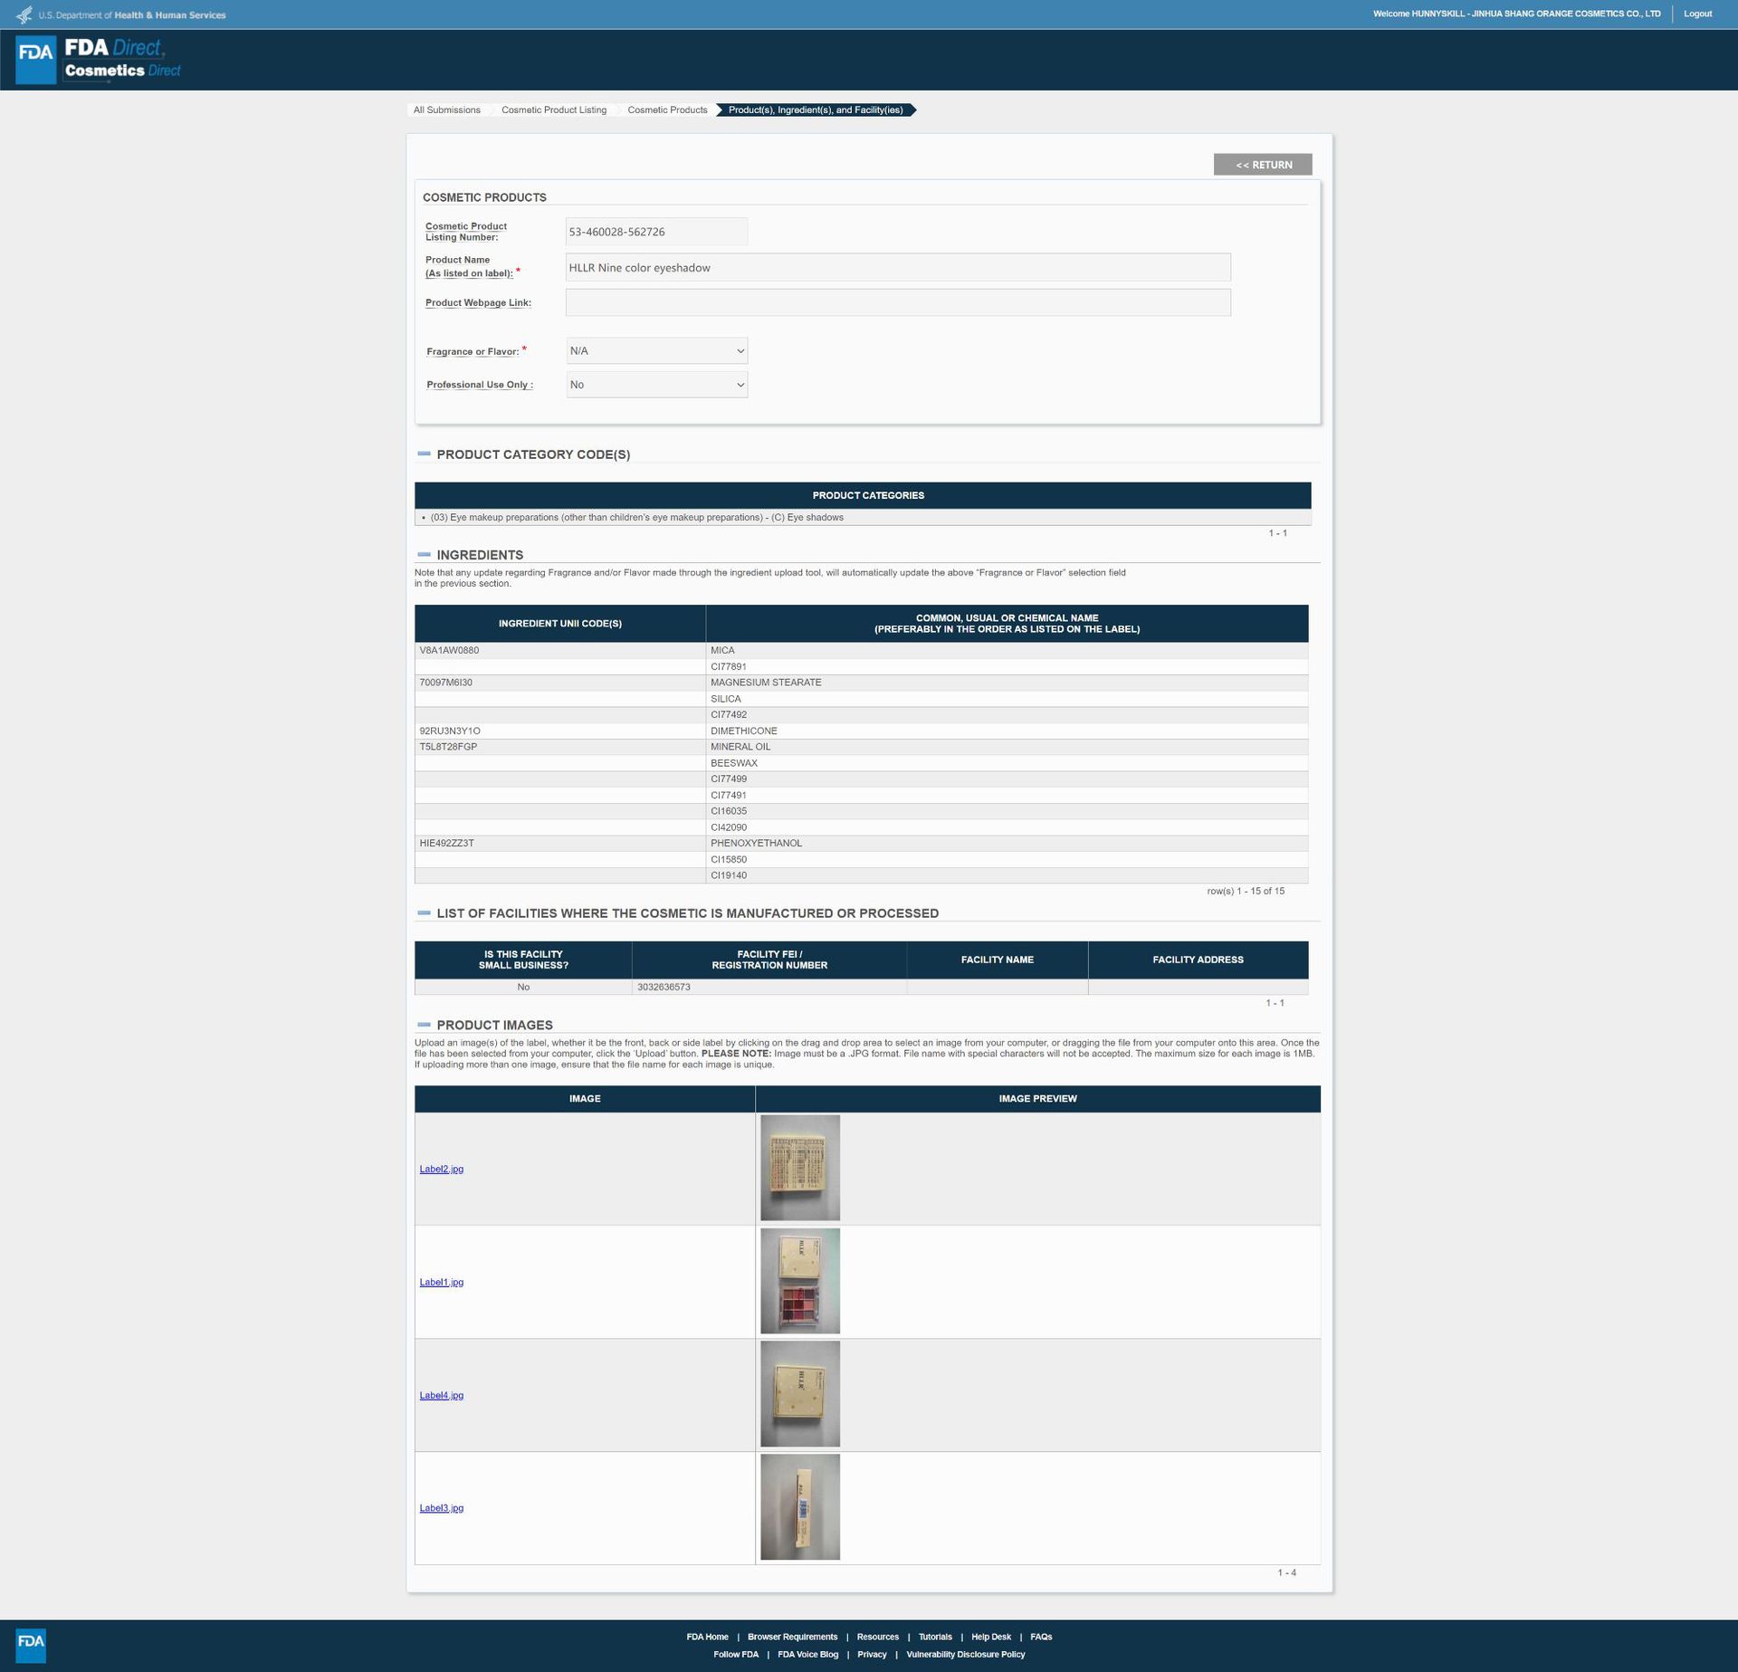This screenshot has width=1738, height=1672.
Task: Open Cosmetic Products breadcrumb
Action: (x=667, y=110)
